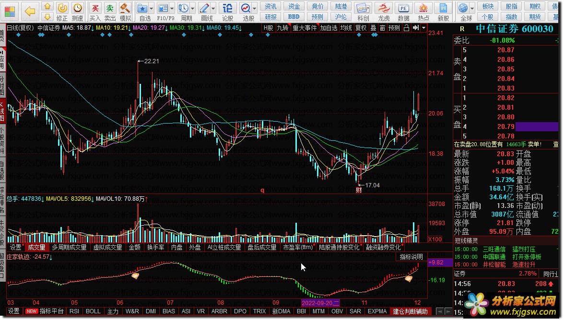Screen dimensions: 564x320
Task: Open the 数据 PE data icon
Action: click(404, 11)
